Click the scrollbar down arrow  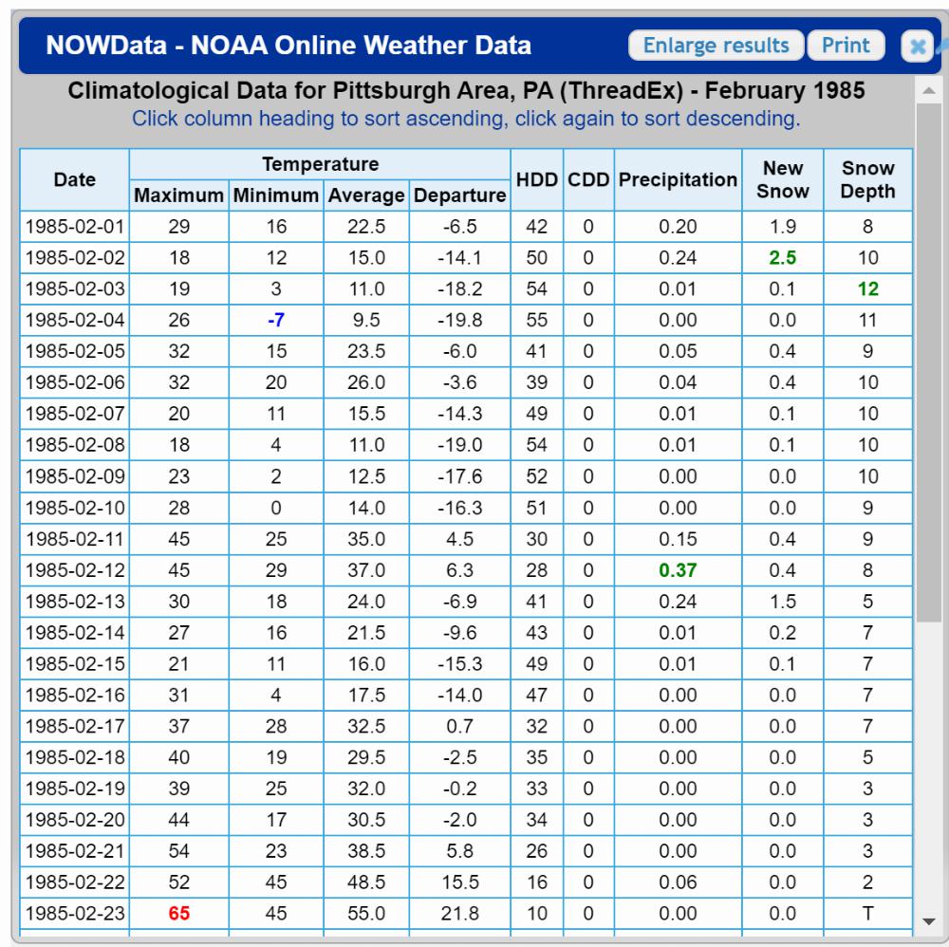[x=928, y=921]
